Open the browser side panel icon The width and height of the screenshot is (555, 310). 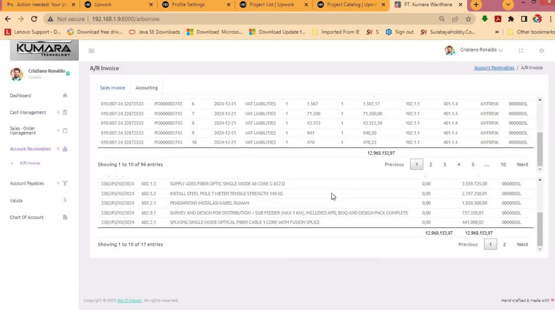[x=524, y=19]
